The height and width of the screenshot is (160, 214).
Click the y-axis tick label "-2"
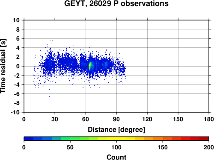(x=17, y=76)
